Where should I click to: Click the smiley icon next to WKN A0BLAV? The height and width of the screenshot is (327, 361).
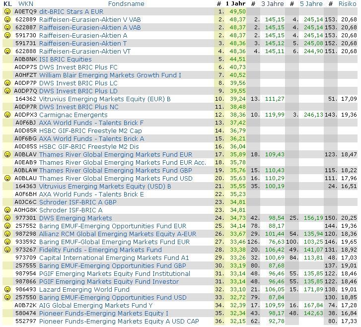click(7, 154)
